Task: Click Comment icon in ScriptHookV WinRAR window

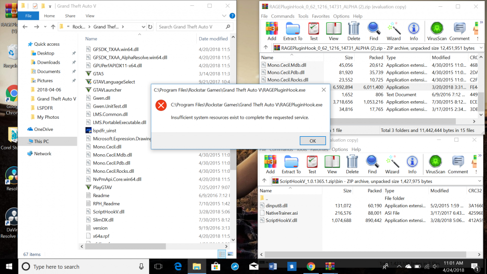Action: pyautogui.click(x=458, y=164)
